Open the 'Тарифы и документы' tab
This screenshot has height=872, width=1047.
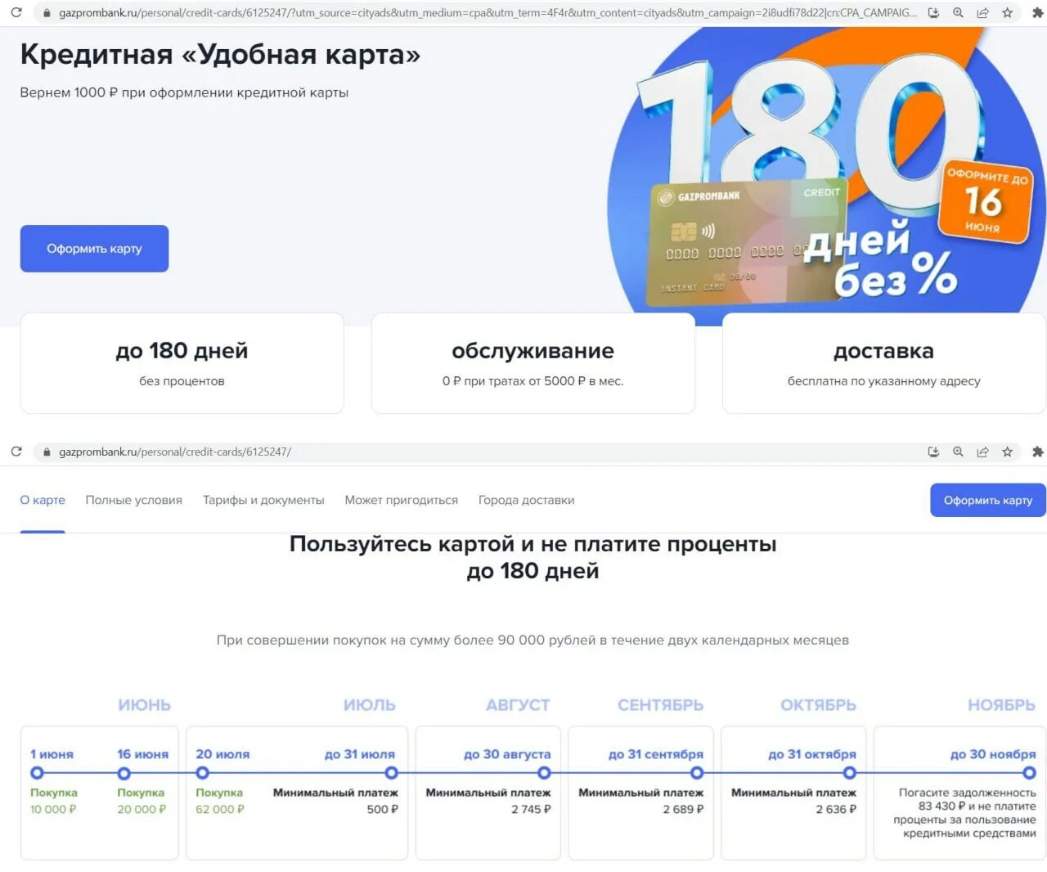point(263,500)
